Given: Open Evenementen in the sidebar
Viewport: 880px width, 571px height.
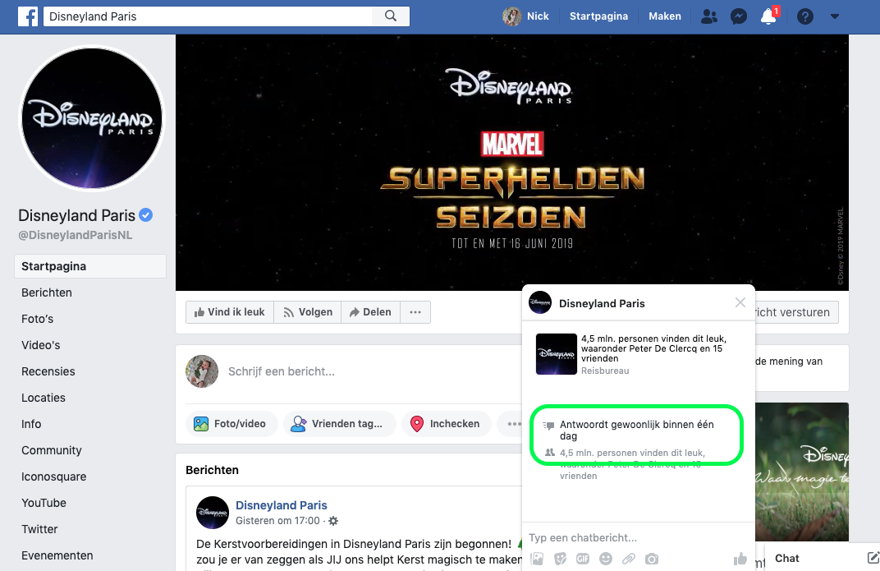Looking at the screenshot, I should tap(57, 556).
